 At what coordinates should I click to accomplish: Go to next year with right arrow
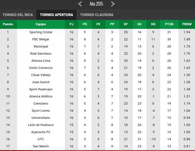click(113, 4)
